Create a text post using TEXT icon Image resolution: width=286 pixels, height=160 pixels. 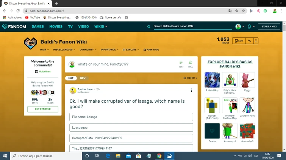[x=181, y=64]
